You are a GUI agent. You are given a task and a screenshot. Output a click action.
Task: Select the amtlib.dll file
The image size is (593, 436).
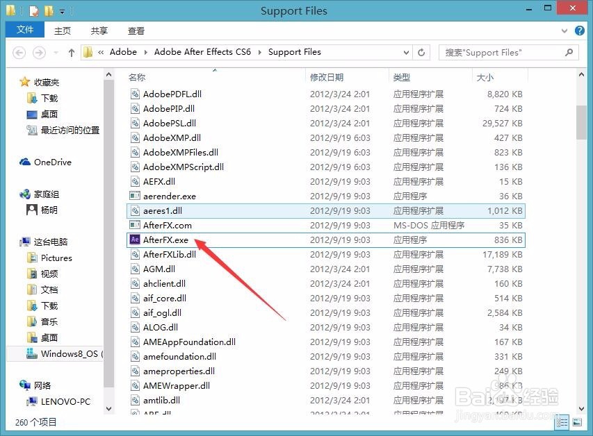pyautogui.click(x=325, y=400)
